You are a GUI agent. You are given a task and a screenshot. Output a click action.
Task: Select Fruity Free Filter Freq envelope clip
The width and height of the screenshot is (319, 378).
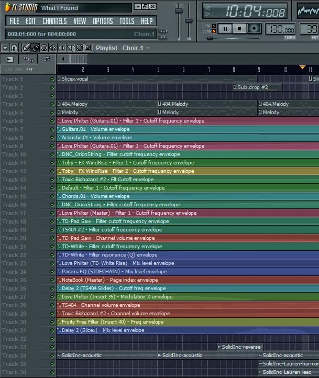coord(188,322)
